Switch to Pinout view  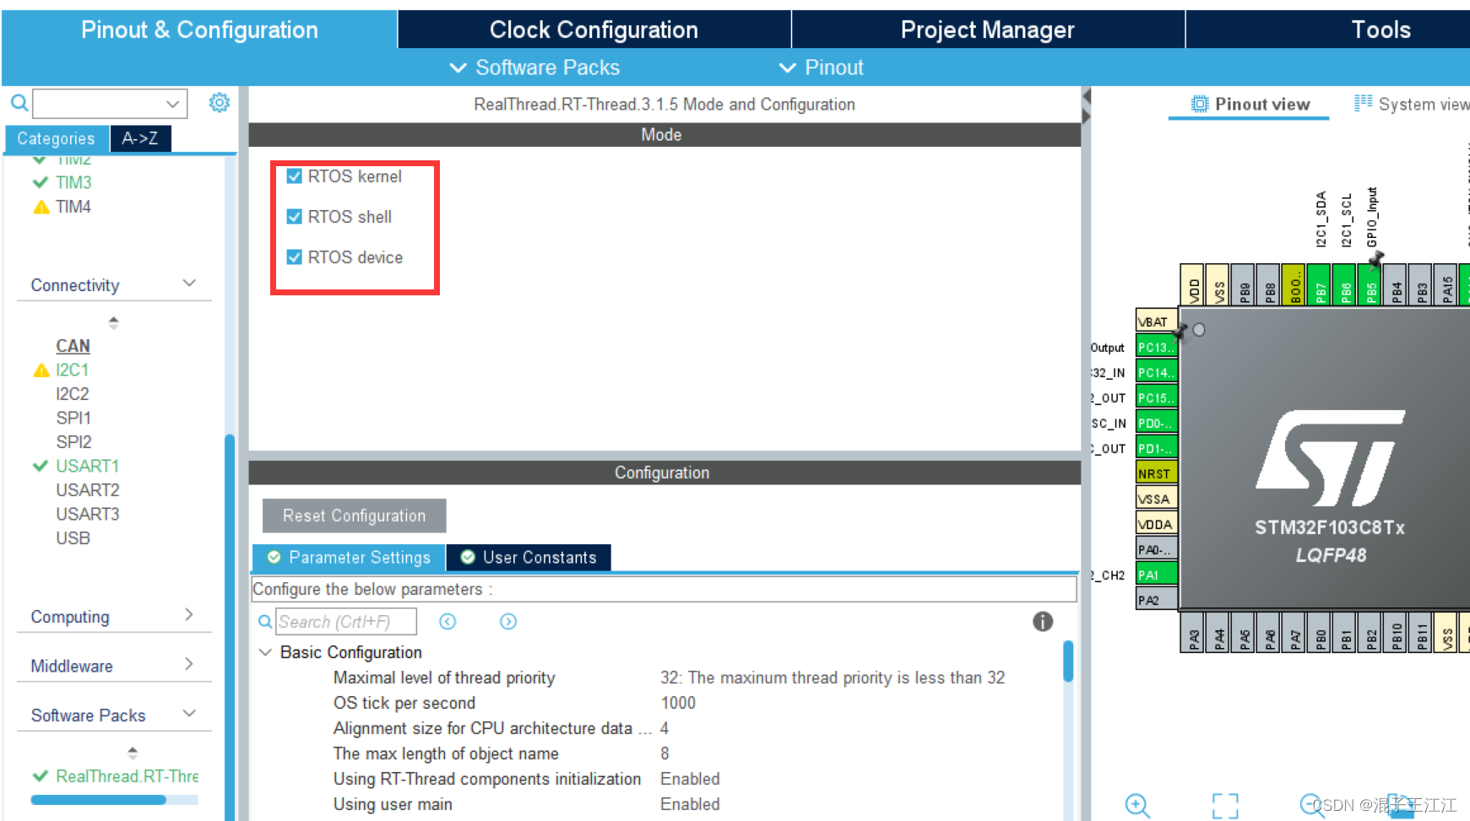point(1250,104)
